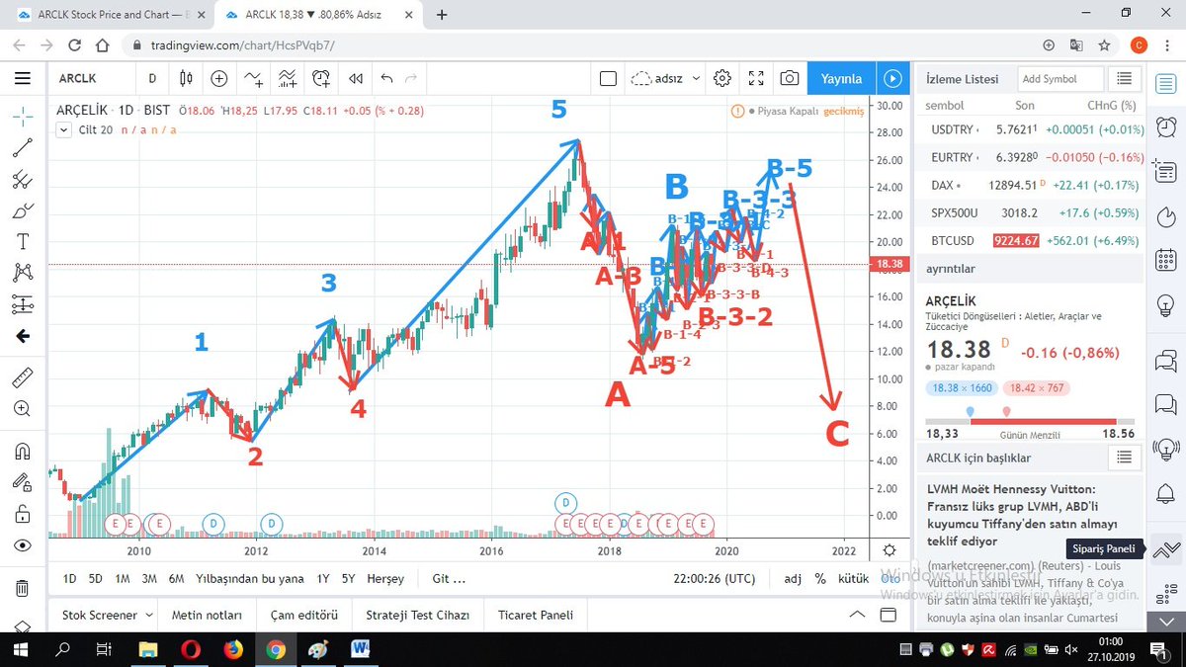The height and width of the screenshot is (667, 1186).
Task: Open Windows Start menu
Action: click(19, 649)
